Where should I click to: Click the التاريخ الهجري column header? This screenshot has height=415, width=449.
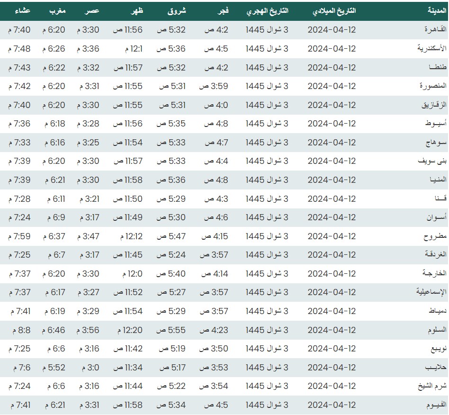[x=267, y=10]
